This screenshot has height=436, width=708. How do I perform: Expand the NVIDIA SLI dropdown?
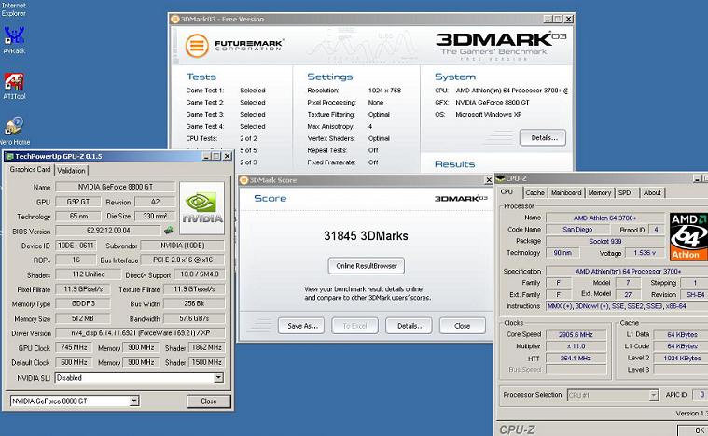(x=218, y=378)
